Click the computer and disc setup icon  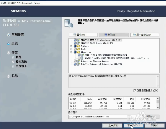(x=69, y=24)
